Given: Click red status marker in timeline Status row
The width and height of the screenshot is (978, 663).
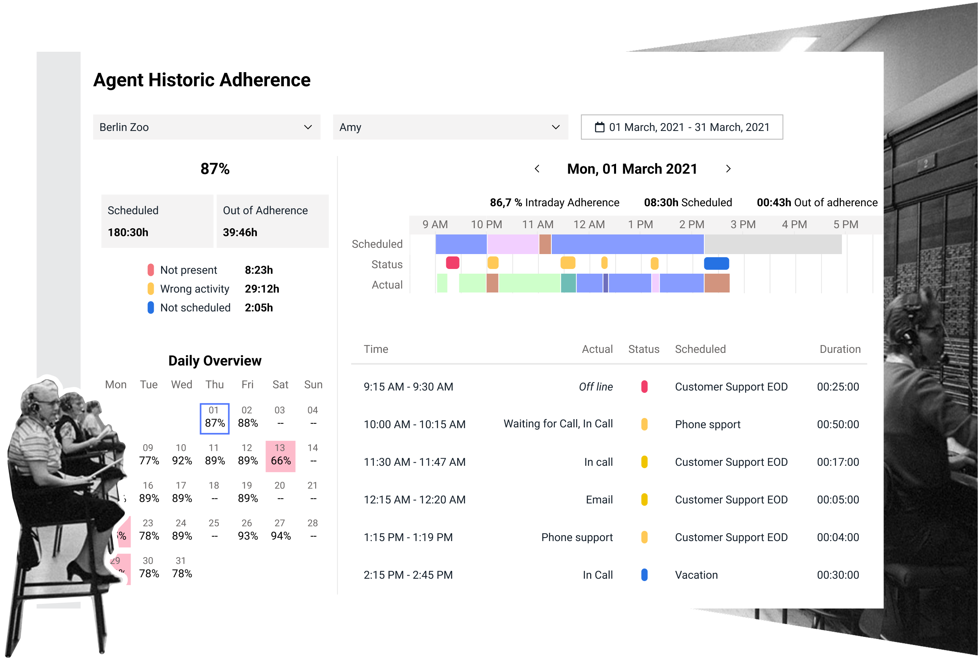Looking at the screenshot, I should click(453, 263).
